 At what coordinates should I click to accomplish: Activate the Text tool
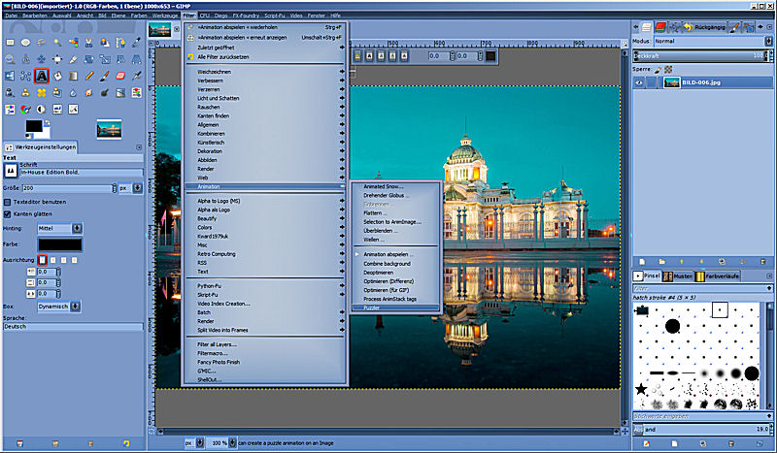tap(42, 76)
